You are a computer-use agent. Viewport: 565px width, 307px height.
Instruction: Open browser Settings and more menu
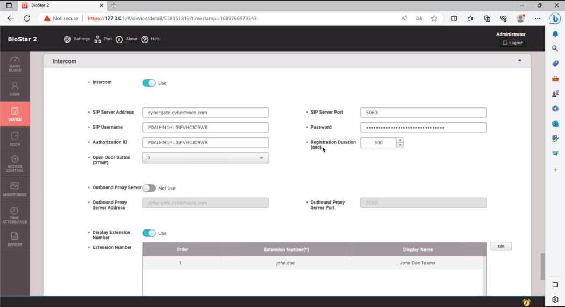538,18
